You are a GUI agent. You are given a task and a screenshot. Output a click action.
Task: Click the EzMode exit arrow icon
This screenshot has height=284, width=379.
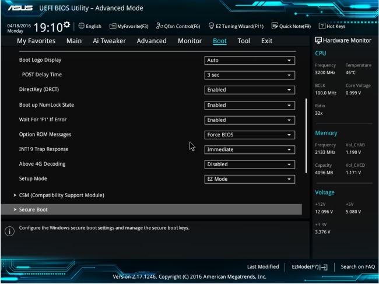pyautogui.click(x=324, y=267)
